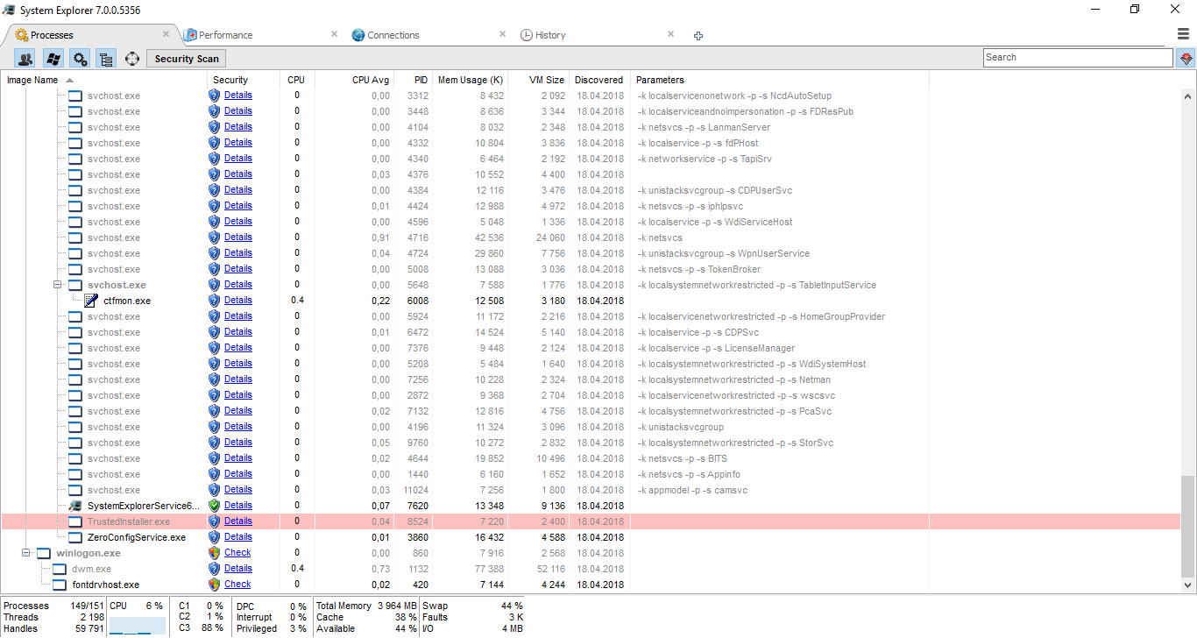Viewport: 1197px width, 638px height.
Task: Open the hamburger main menu
Action: tap(1183, 34)
